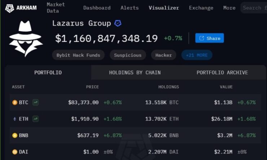Open the BTC price chart icon
Image resolution: width=267 pixels, height=160 pixels.
pos(36,102)
